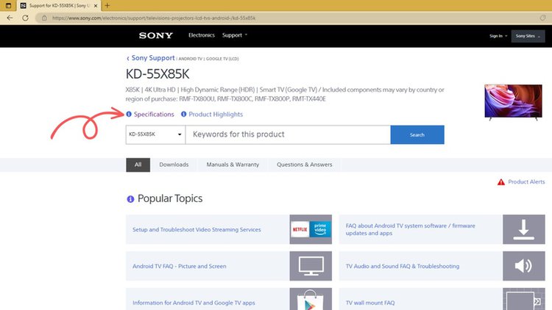Open FAQ about Android TV system software
The height and width of the screenshot is (310, 552).
coord(411,229)
